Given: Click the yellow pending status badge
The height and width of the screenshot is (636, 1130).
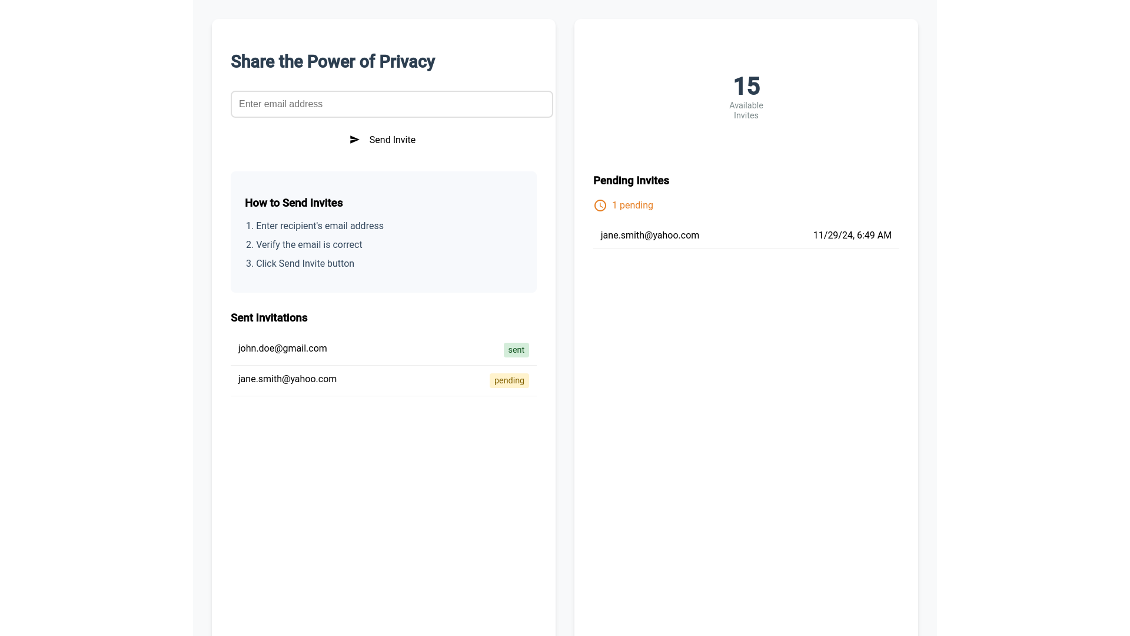Looking at the screenshot, I should point(508,380).
